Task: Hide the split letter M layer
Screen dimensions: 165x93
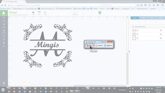Action: [x=161, y=34]
